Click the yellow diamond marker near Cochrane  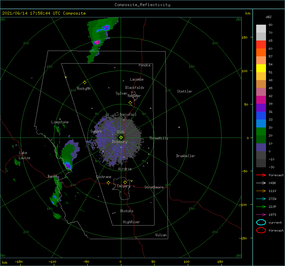(109, 183)
